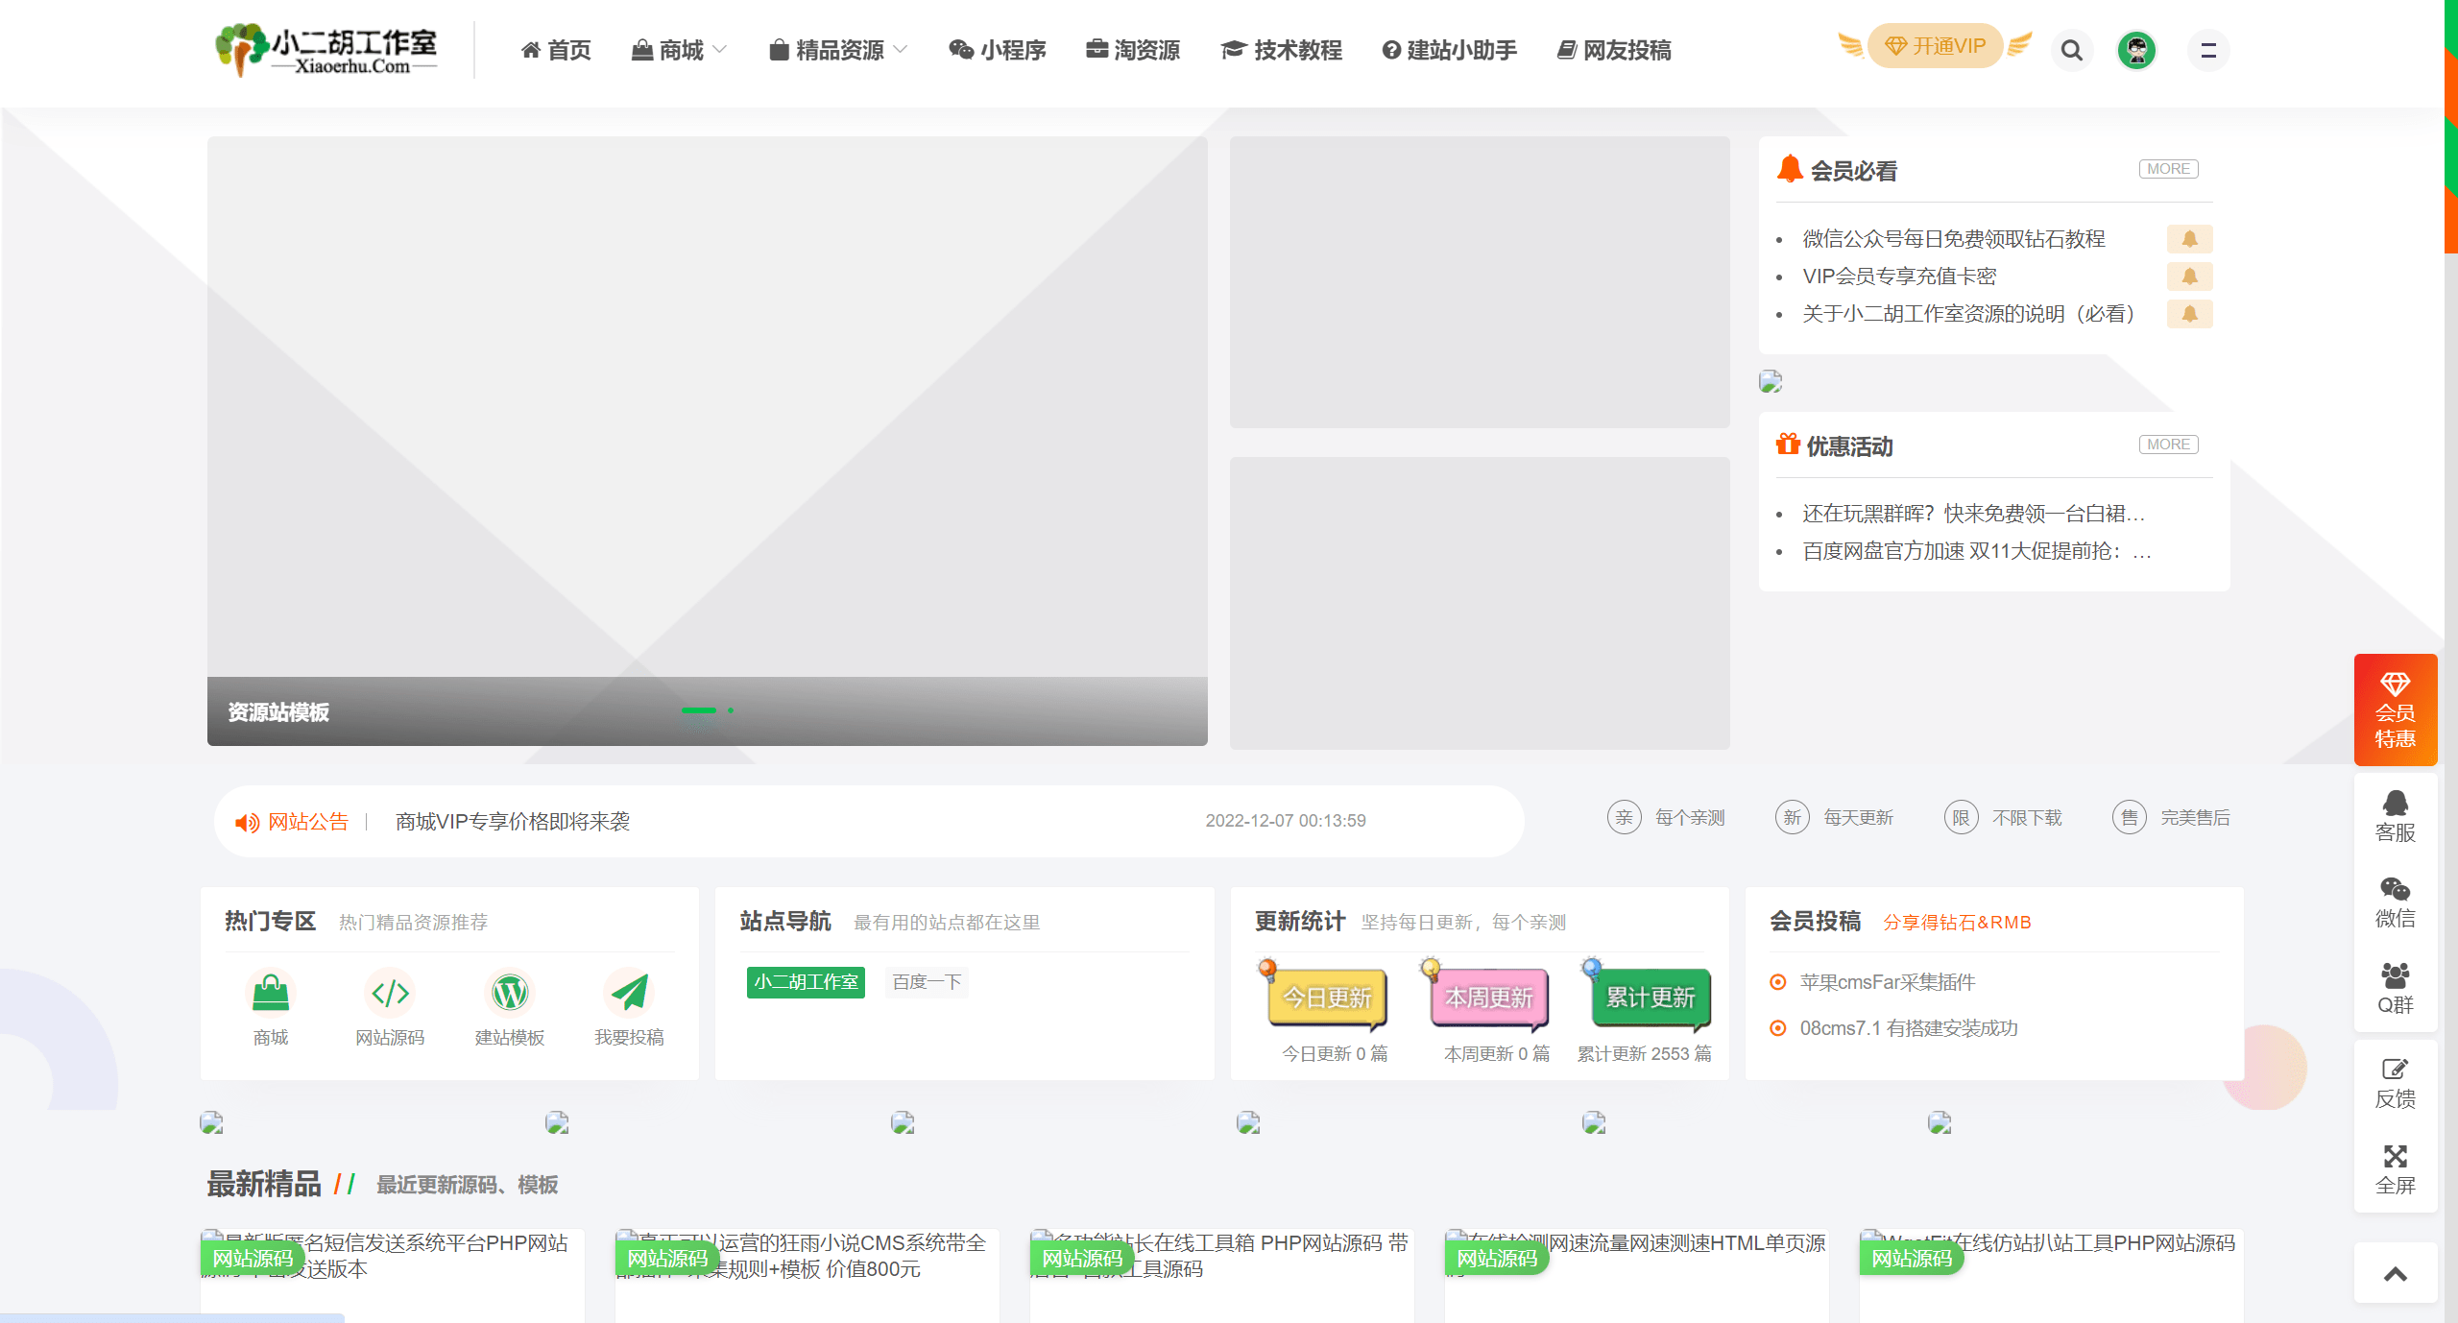
Task: Click the 售 完美售后 circle icon
Action: [x=2129, y=818]
